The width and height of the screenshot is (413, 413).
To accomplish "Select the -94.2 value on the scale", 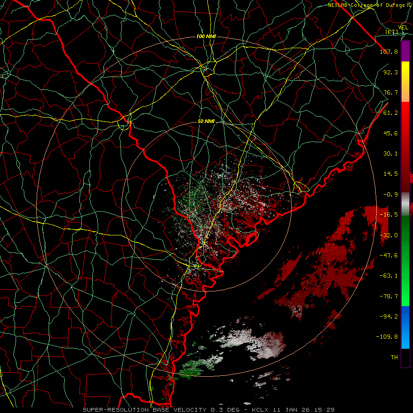I will 389,317.
